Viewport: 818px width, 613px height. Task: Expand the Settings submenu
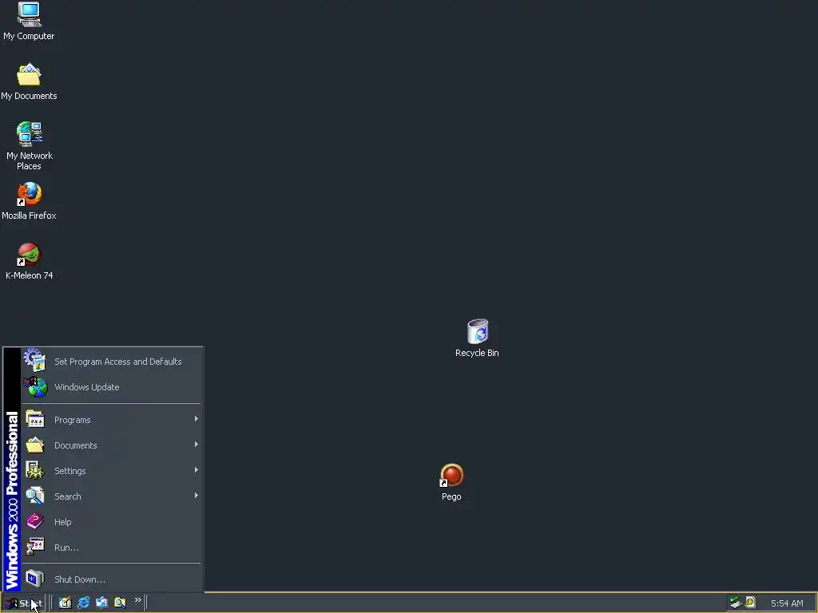coord(111,471)
